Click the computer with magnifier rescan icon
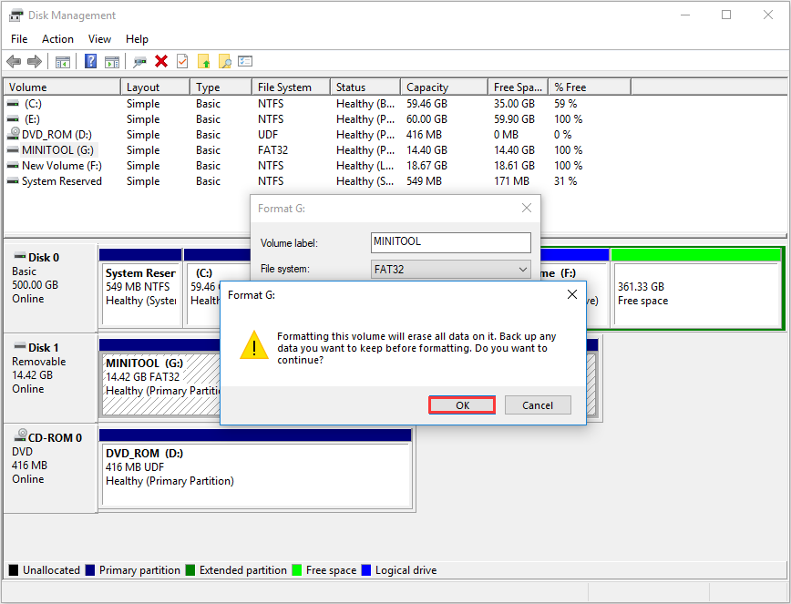This screenshot has width=791, height=604. coord(139,61)
